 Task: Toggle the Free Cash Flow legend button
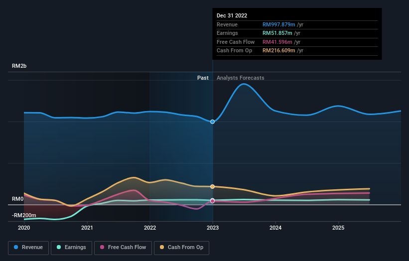point(123,248)
